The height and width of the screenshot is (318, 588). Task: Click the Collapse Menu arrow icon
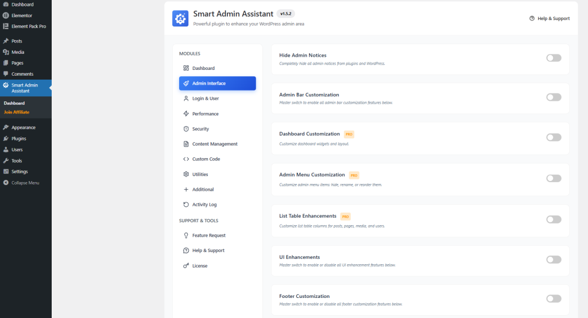tap(6, 183)
